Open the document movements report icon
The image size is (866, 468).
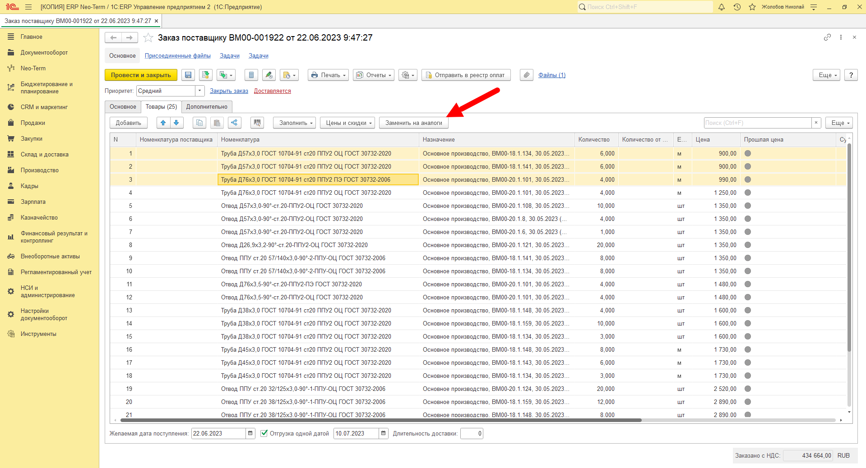(x=251, y=75)
